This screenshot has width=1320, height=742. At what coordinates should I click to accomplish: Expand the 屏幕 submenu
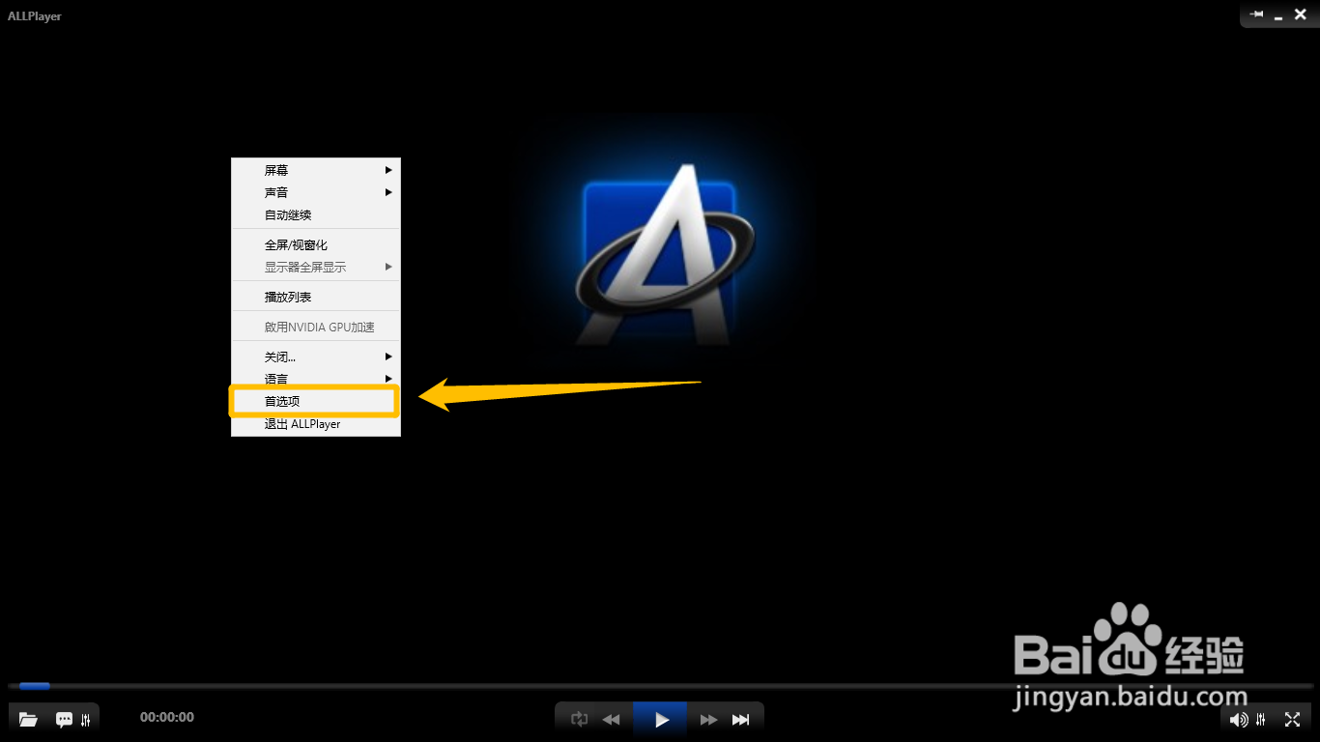(x=316, y=170)
